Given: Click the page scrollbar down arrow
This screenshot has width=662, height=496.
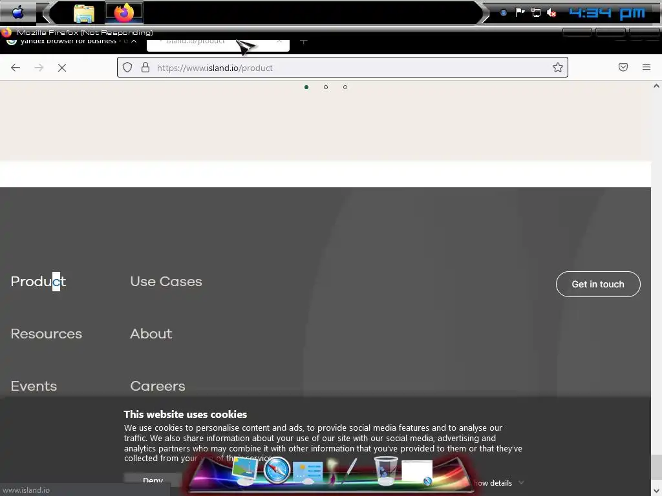Looking at the screenshot, I should click(657, 491).
